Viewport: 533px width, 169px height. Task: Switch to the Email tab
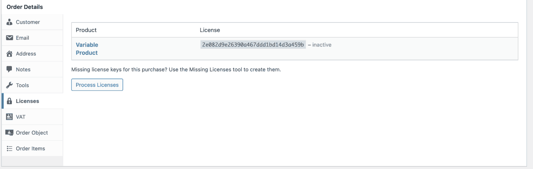32,38
